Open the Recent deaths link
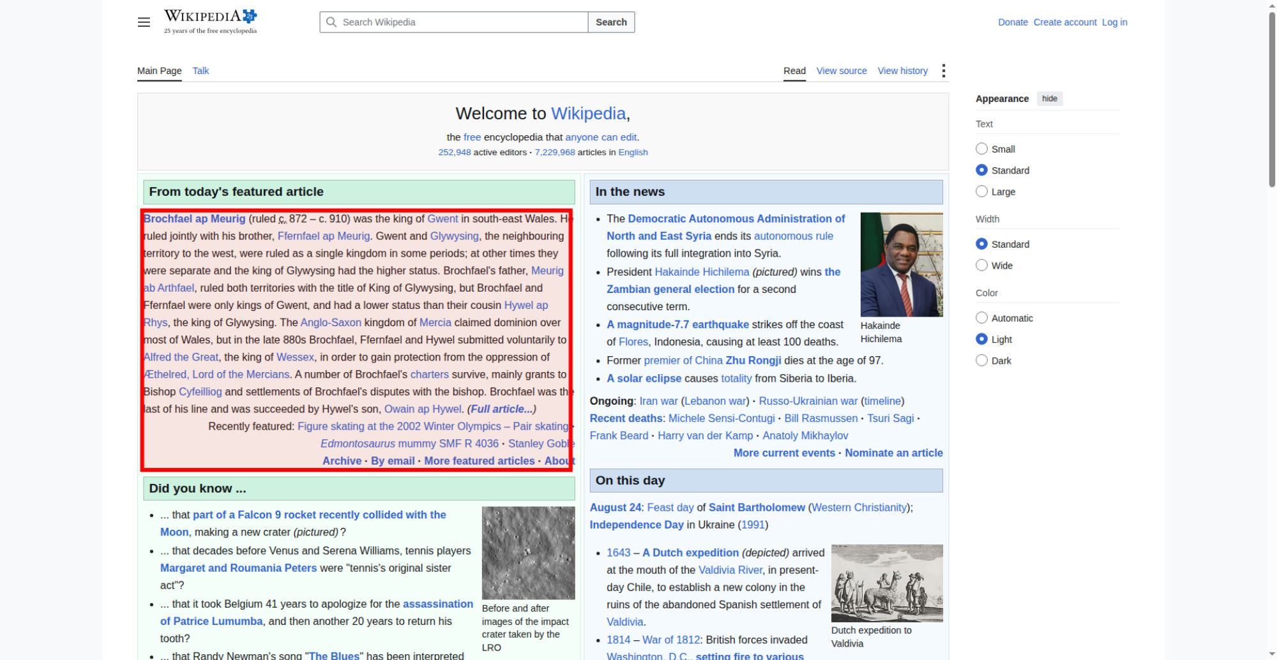The height and width of the screenshot is (660, 1277). point(626,419)
